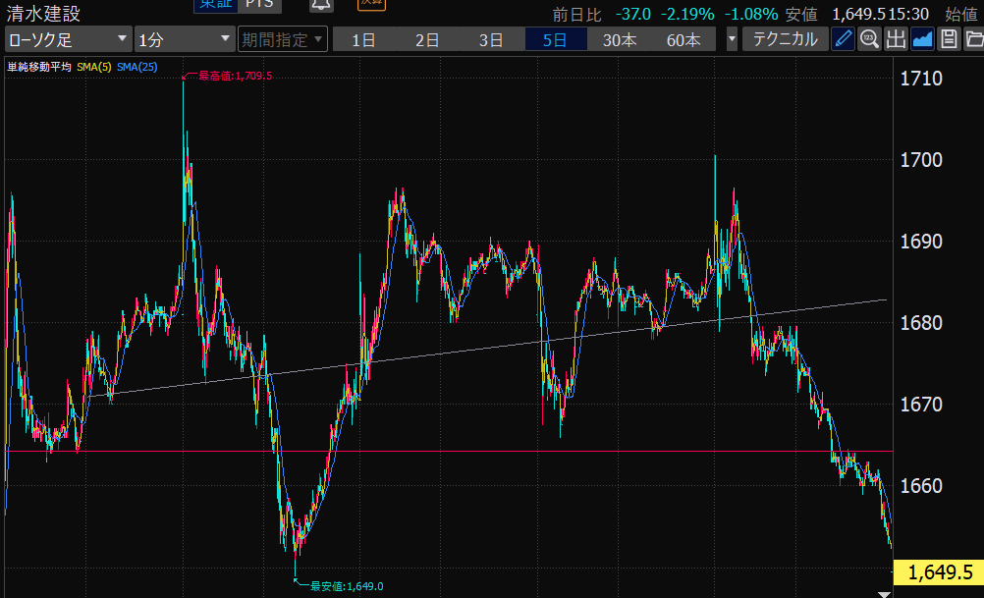Screen dimensions: 984x598
Task: Select the 2日 range tab
Action: (427, 39)
